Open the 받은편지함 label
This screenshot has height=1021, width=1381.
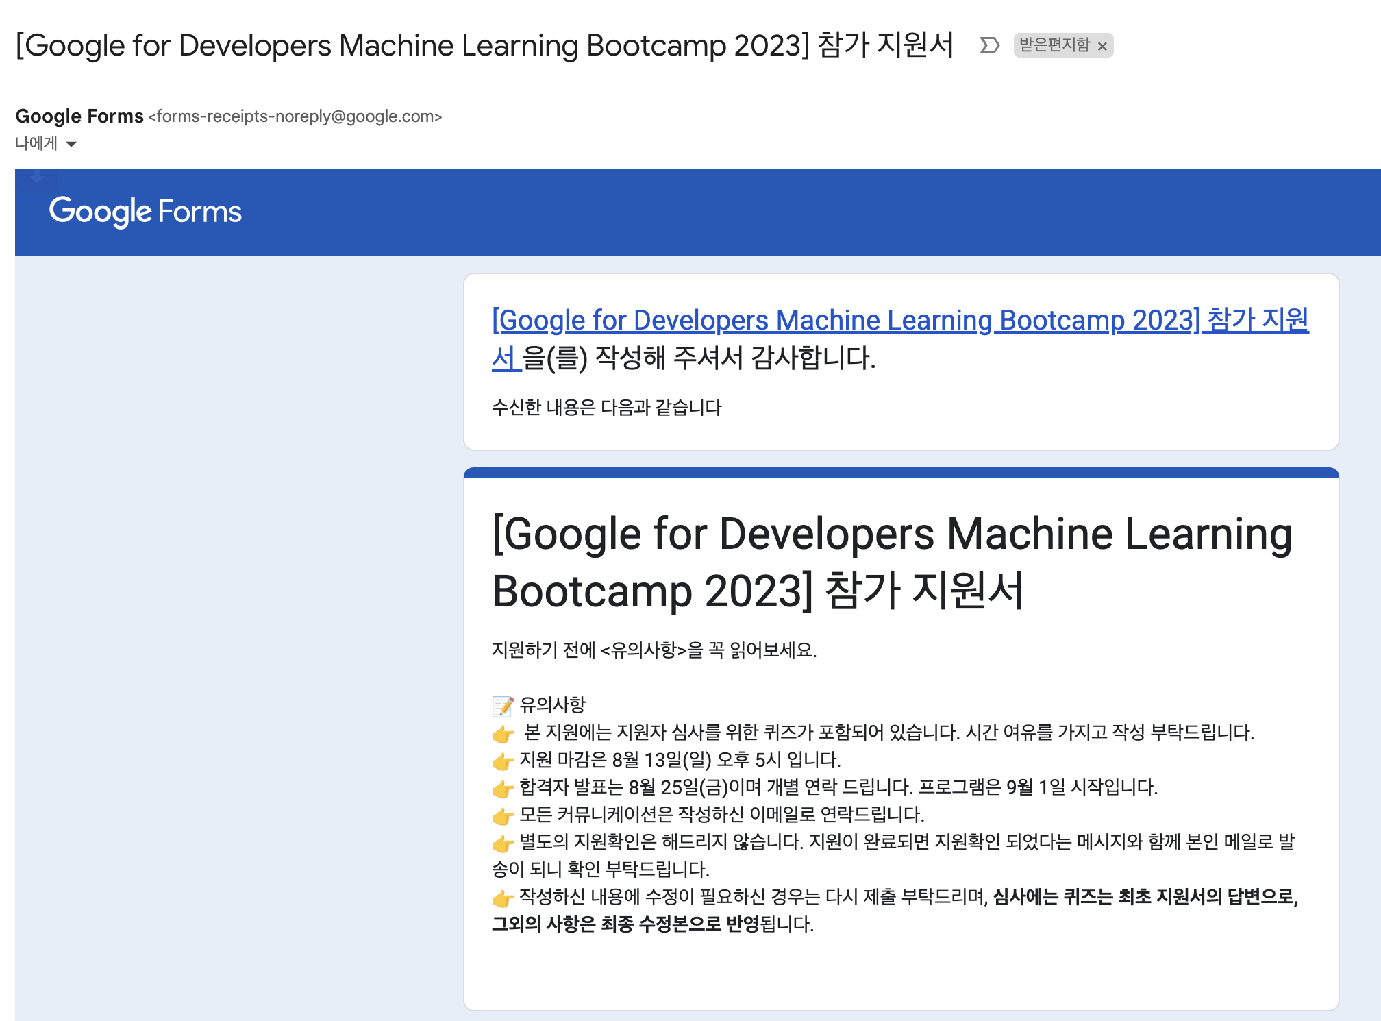pyautogui.click(x=1054, y=45)
